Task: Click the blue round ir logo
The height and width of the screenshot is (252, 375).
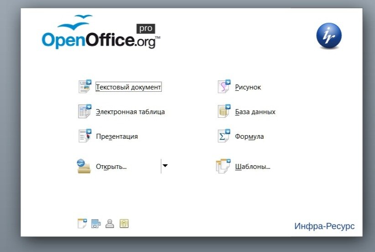Action: (329, 36)
